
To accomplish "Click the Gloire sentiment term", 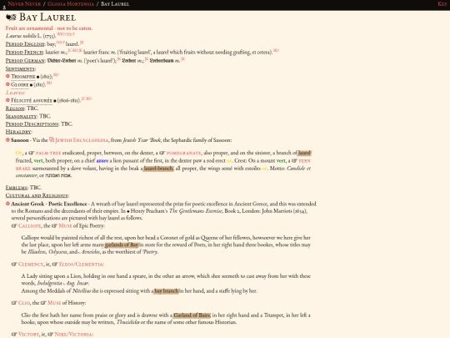I will [x=20, y=84].
